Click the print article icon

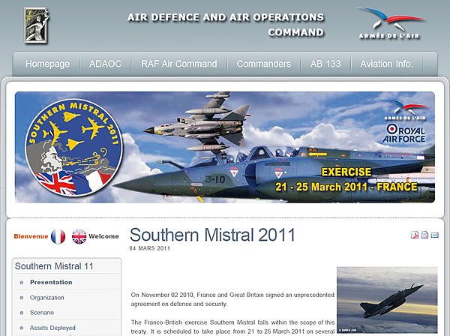coord(424,235)
